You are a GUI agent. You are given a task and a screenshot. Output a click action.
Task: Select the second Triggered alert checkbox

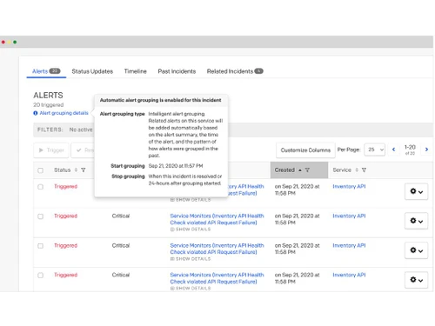tap(41, 216)
